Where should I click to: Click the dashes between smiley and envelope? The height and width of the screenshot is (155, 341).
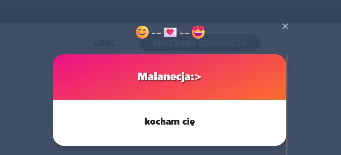pos(156,33)
